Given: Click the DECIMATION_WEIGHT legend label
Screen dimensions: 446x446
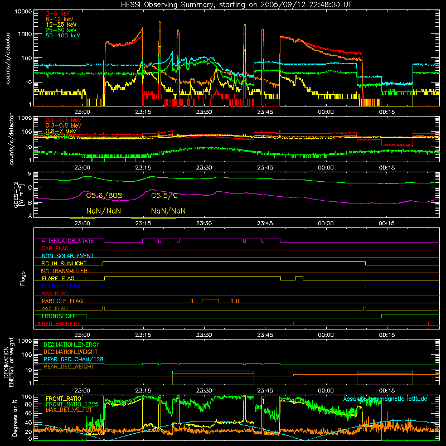Looking at the screenshot, I should 71,352.
